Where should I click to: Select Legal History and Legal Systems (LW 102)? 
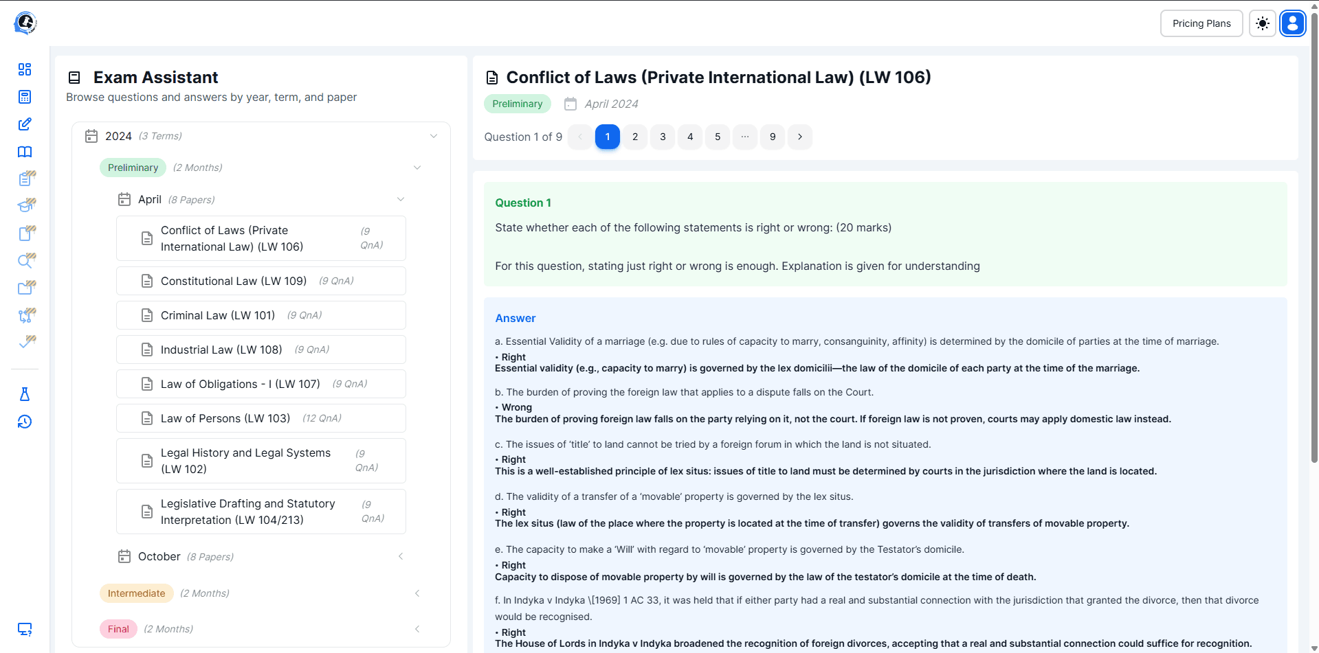[261, 461]
